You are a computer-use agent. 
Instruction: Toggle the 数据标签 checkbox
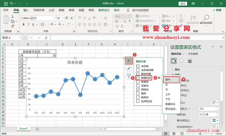(138, 78)
